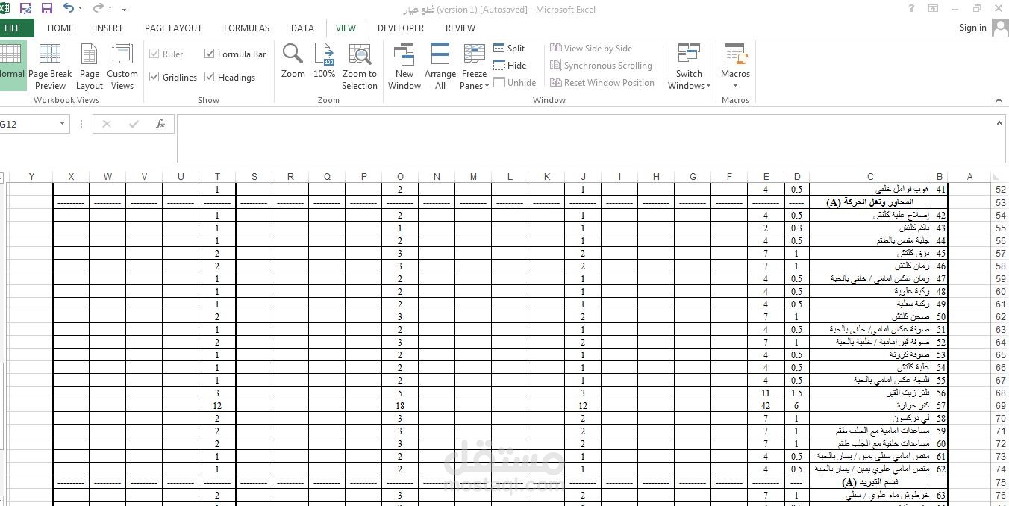The image size is (1009, 506).
Task: Click cell with text المحاور ونقل الحركة (A)
Action: [x=870, y=202]
